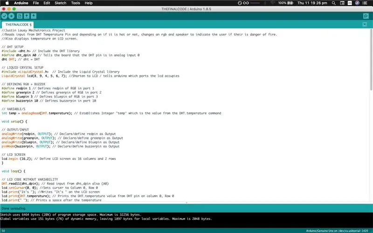Click the editor vertical scrollbar thumb

click(x=371, y=60)
